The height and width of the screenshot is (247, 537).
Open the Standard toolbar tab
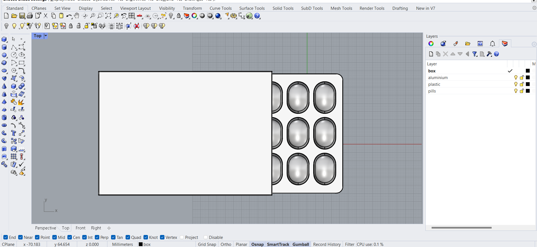coord(15,8)
